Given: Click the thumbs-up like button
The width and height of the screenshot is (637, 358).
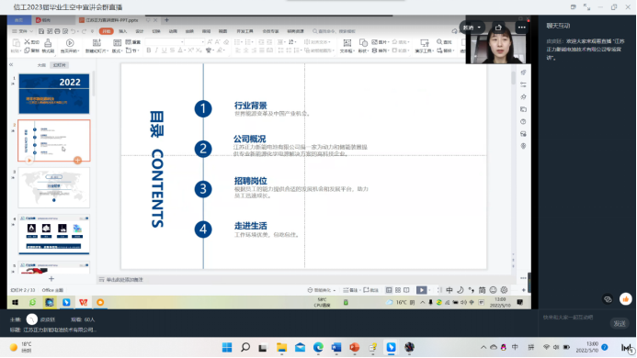Looking at the screenshot, I should pos(626,299).
